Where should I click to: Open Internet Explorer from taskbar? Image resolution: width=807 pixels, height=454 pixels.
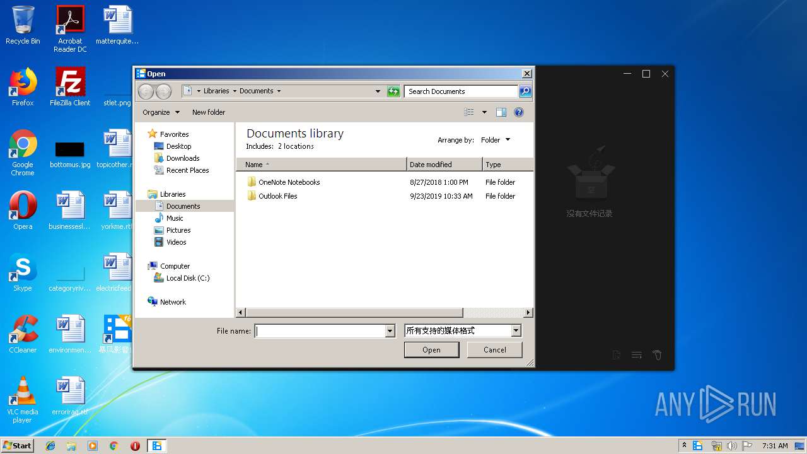50,446
